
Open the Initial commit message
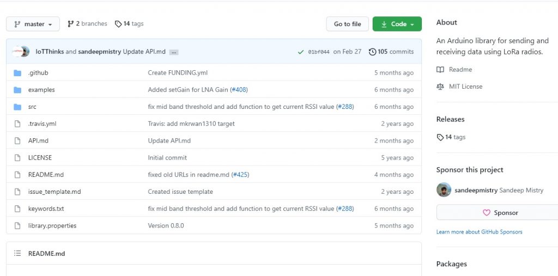coord(167,157)
